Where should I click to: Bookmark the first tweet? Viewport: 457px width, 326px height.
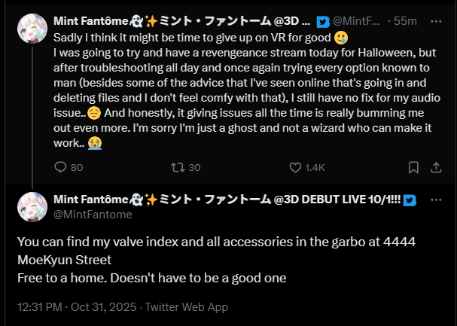[x=413, y=167]
